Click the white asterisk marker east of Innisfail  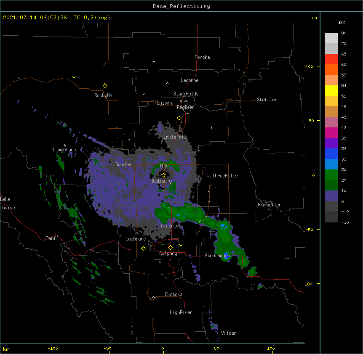point(211,127)
